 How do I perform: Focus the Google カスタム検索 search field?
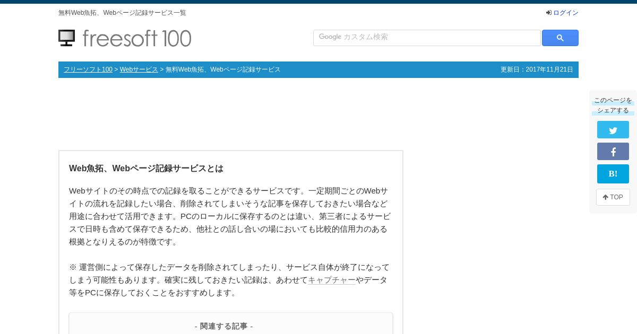pyautogui.click(x=427, y=38)
